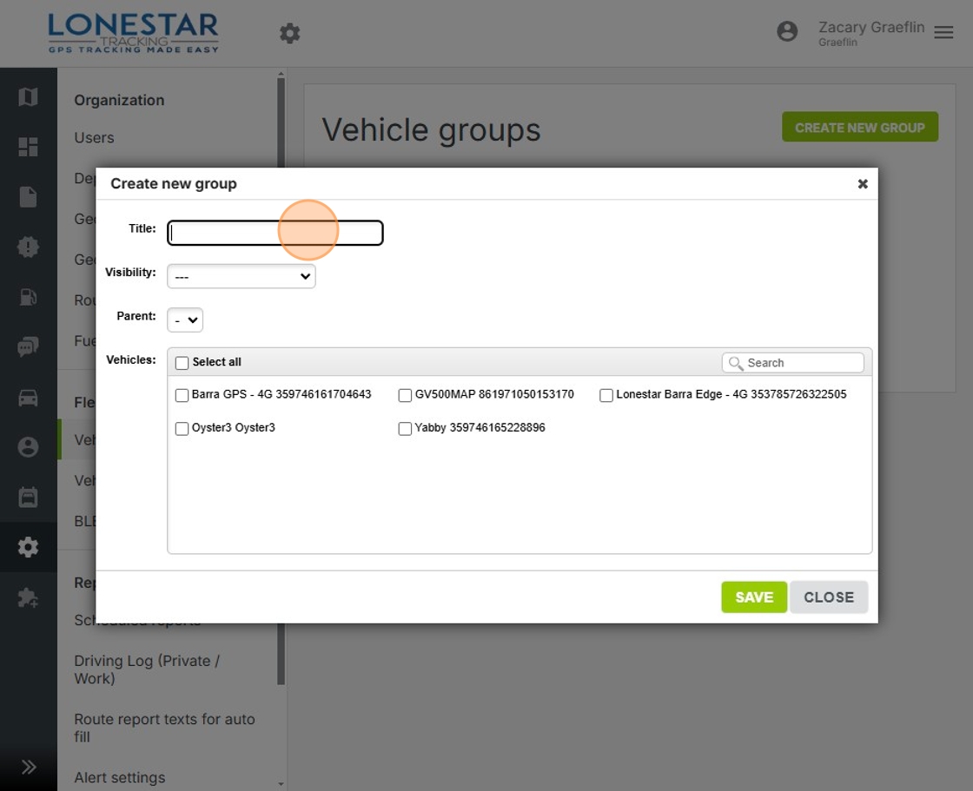The height and width of the screenshot is (791, 973).
Task: Open the hamburger menu in header
Action: click(943, 32)
